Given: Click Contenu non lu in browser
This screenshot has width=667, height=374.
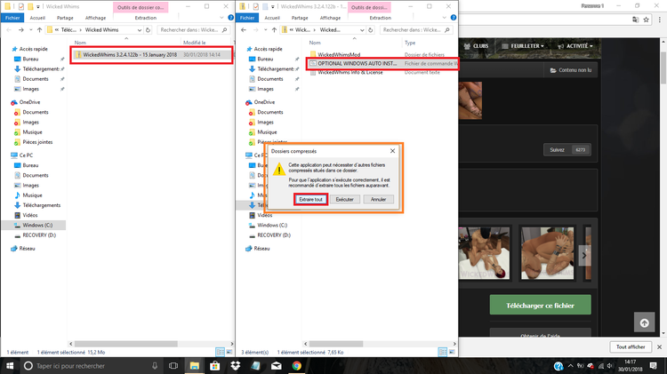Looking at the screenshot, I should [x=570, y=70].
